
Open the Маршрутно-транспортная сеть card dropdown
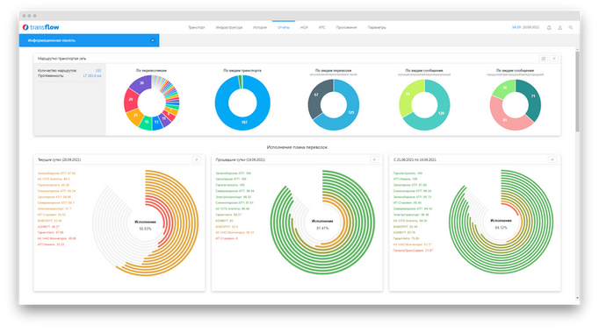(x=554, y=59)
